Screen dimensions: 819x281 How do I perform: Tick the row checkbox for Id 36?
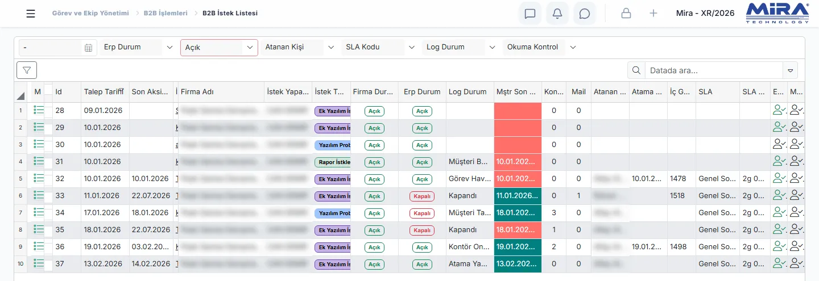pos(48,249)
